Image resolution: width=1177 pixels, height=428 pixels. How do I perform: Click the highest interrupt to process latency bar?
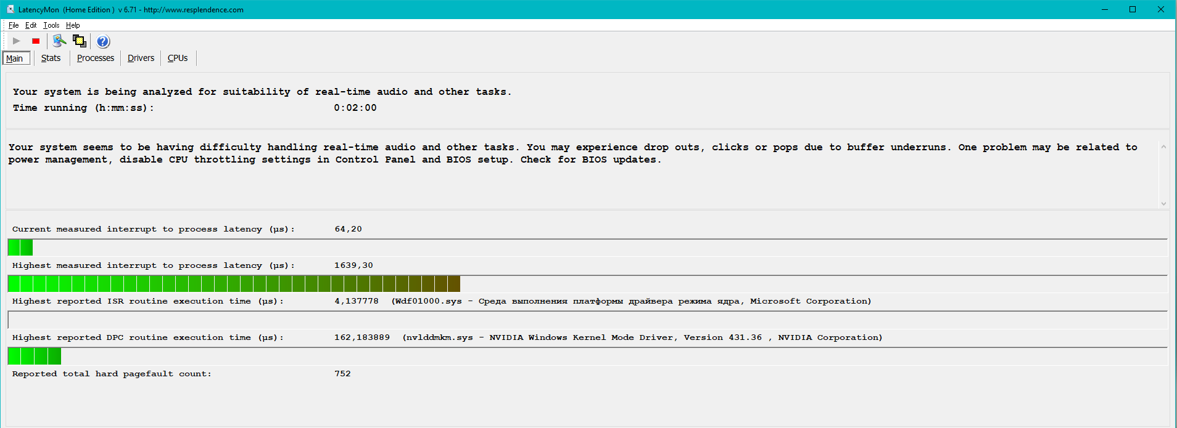coord(587,284)
